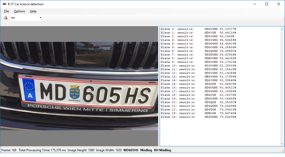The width and height of the screenshot is (285, 157).
Task: Select Plate 23 result MDB05H
Action: pyautogui.click(x=198, y=113)
